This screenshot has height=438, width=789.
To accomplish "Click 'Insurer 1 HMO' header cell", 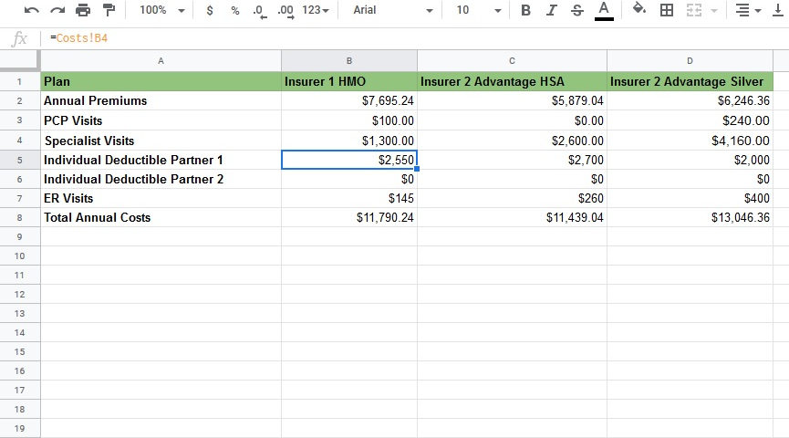I will (x=349, y=81).
